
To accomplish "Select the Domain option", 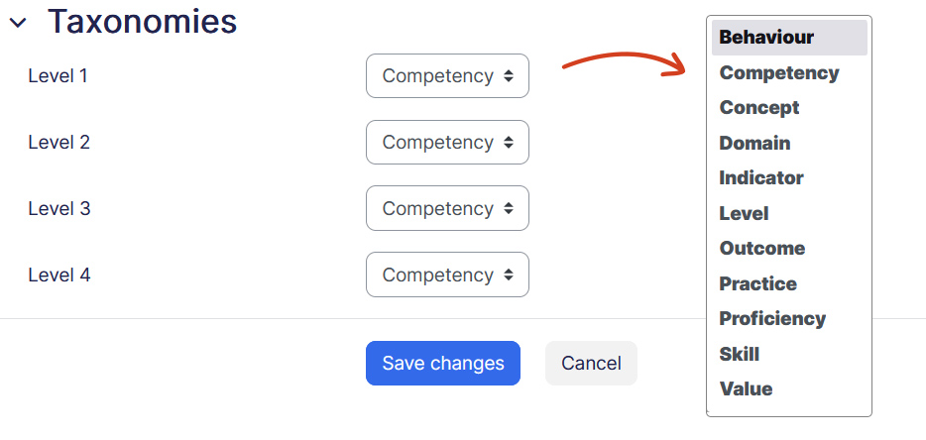I will pos(755,144).
